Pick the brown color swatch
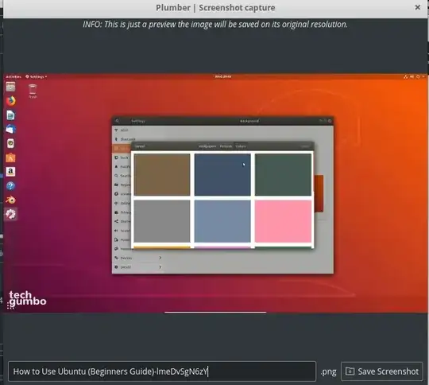 coord(162,174)
